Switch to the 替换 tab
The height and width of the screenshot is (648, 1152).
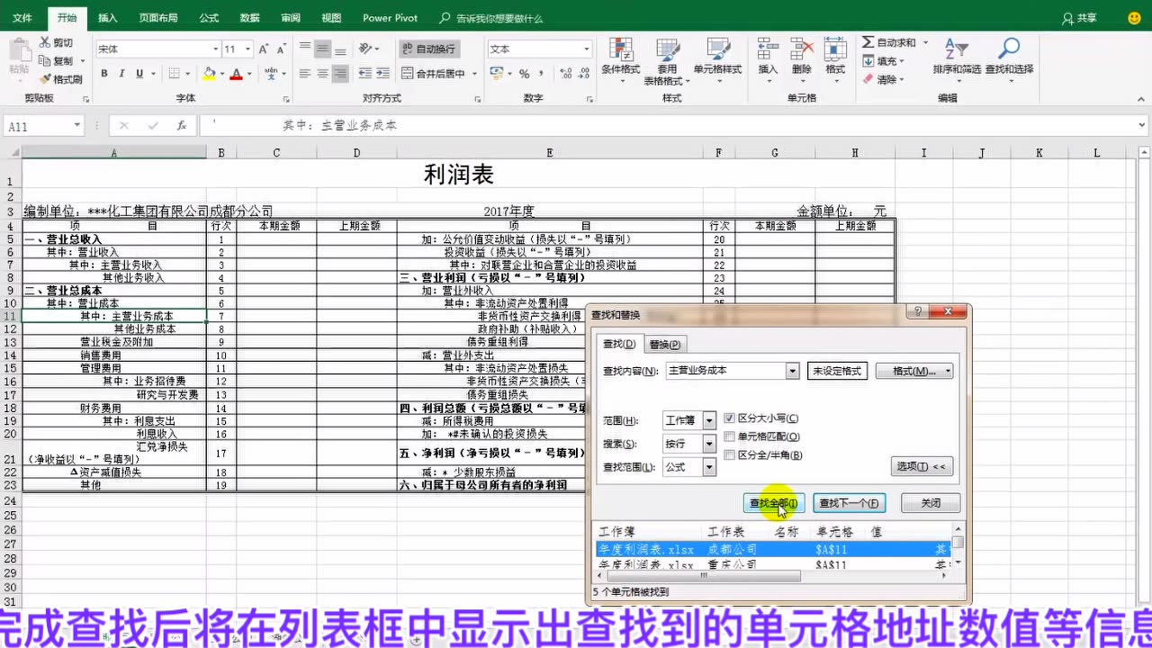[x=665, y=344]
